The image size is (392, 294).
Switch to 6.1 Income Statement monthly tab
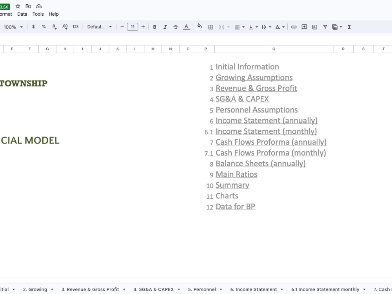pos(325,289)
